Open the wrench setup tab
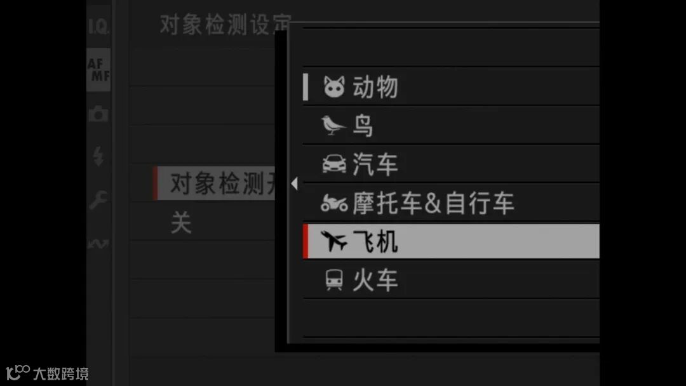 click(x=98, y=200)
